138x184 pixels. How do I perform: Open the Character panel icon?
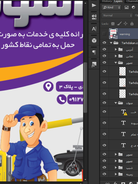point(94,29)
